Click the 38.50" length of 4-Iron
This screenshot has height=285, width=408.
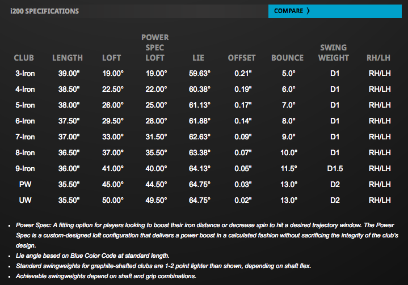tap(69, 90)
